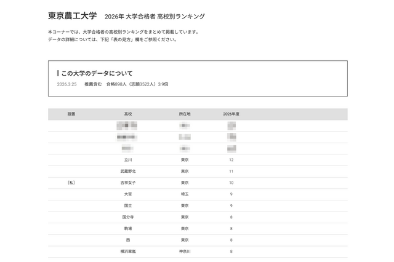The width and height of the screenshot is (394, 262).
Task: Select 東京 in the 国立 row
Action: (x=185, y=205)
